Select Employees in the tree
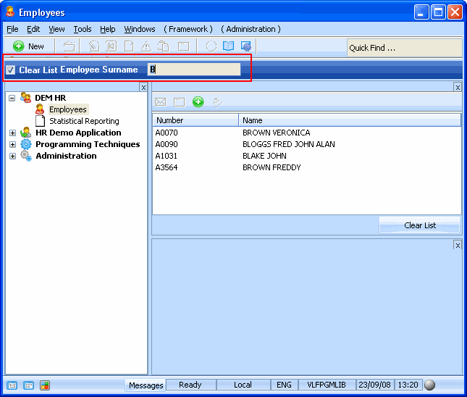 [68, 109]
